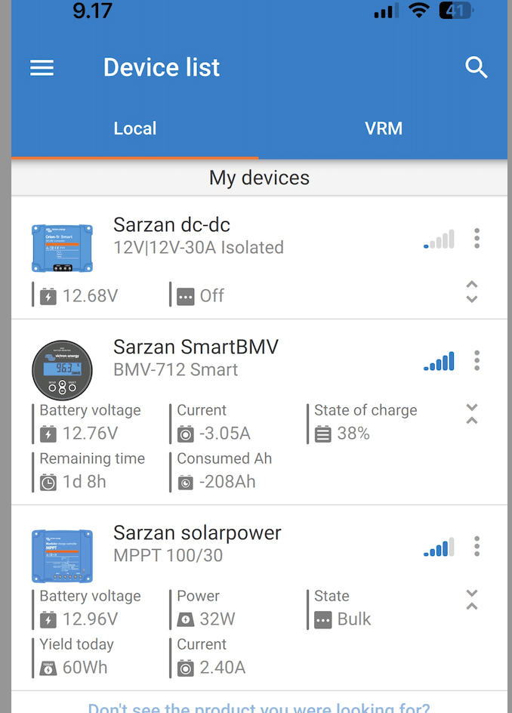Collapse the Sarzan solarpower details

(472, 600)
